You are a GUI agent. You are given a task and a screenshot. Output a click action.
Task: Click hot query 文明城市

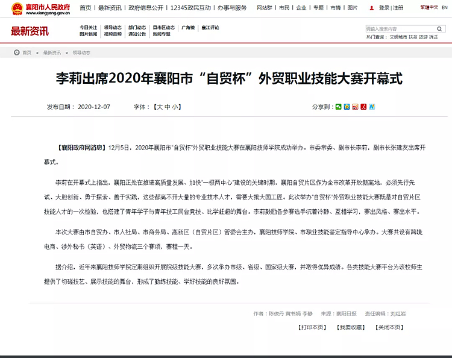[x=398, y=37]
